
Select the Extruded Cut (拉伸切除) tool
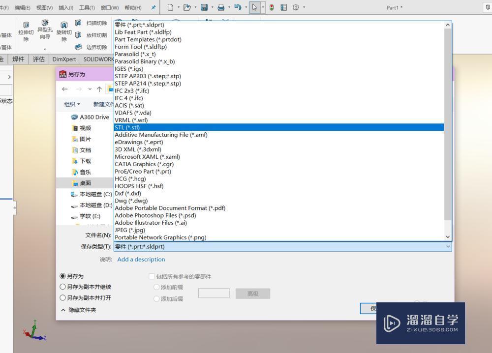26,31
